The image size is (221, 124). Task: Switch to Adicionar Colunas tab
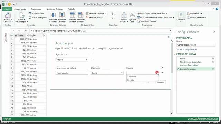(x=55, y=9)
